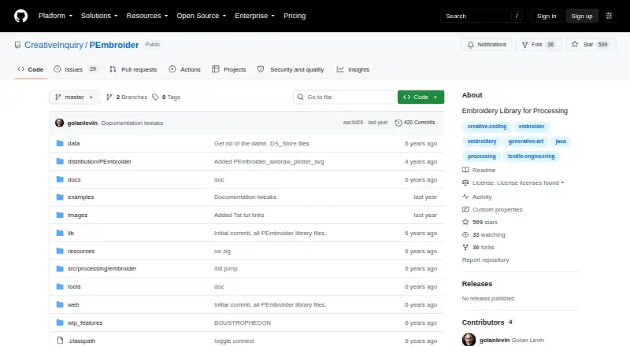Viewport: 630px width, 346px height.
Task: Click golanlevin's avatar in the commit header
Action: pos(60,123)
